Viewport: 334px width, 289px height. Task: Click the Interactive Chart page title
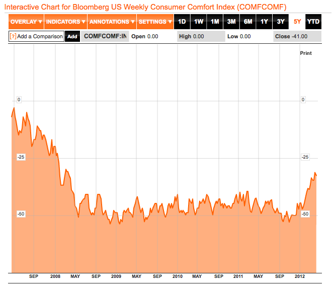coord(145,7)
